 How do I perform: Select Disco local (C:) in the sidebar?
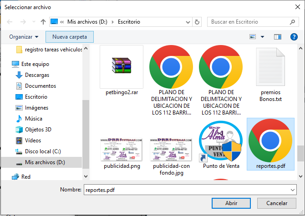(x=43, y=151)
